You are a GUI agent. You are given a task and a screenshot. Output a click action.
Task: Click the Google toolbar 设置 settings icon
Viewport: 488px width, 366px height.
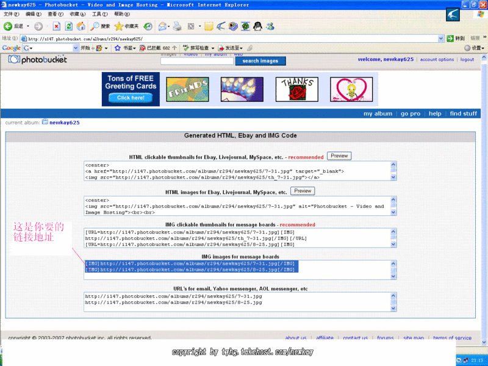[x=467, y=48]
